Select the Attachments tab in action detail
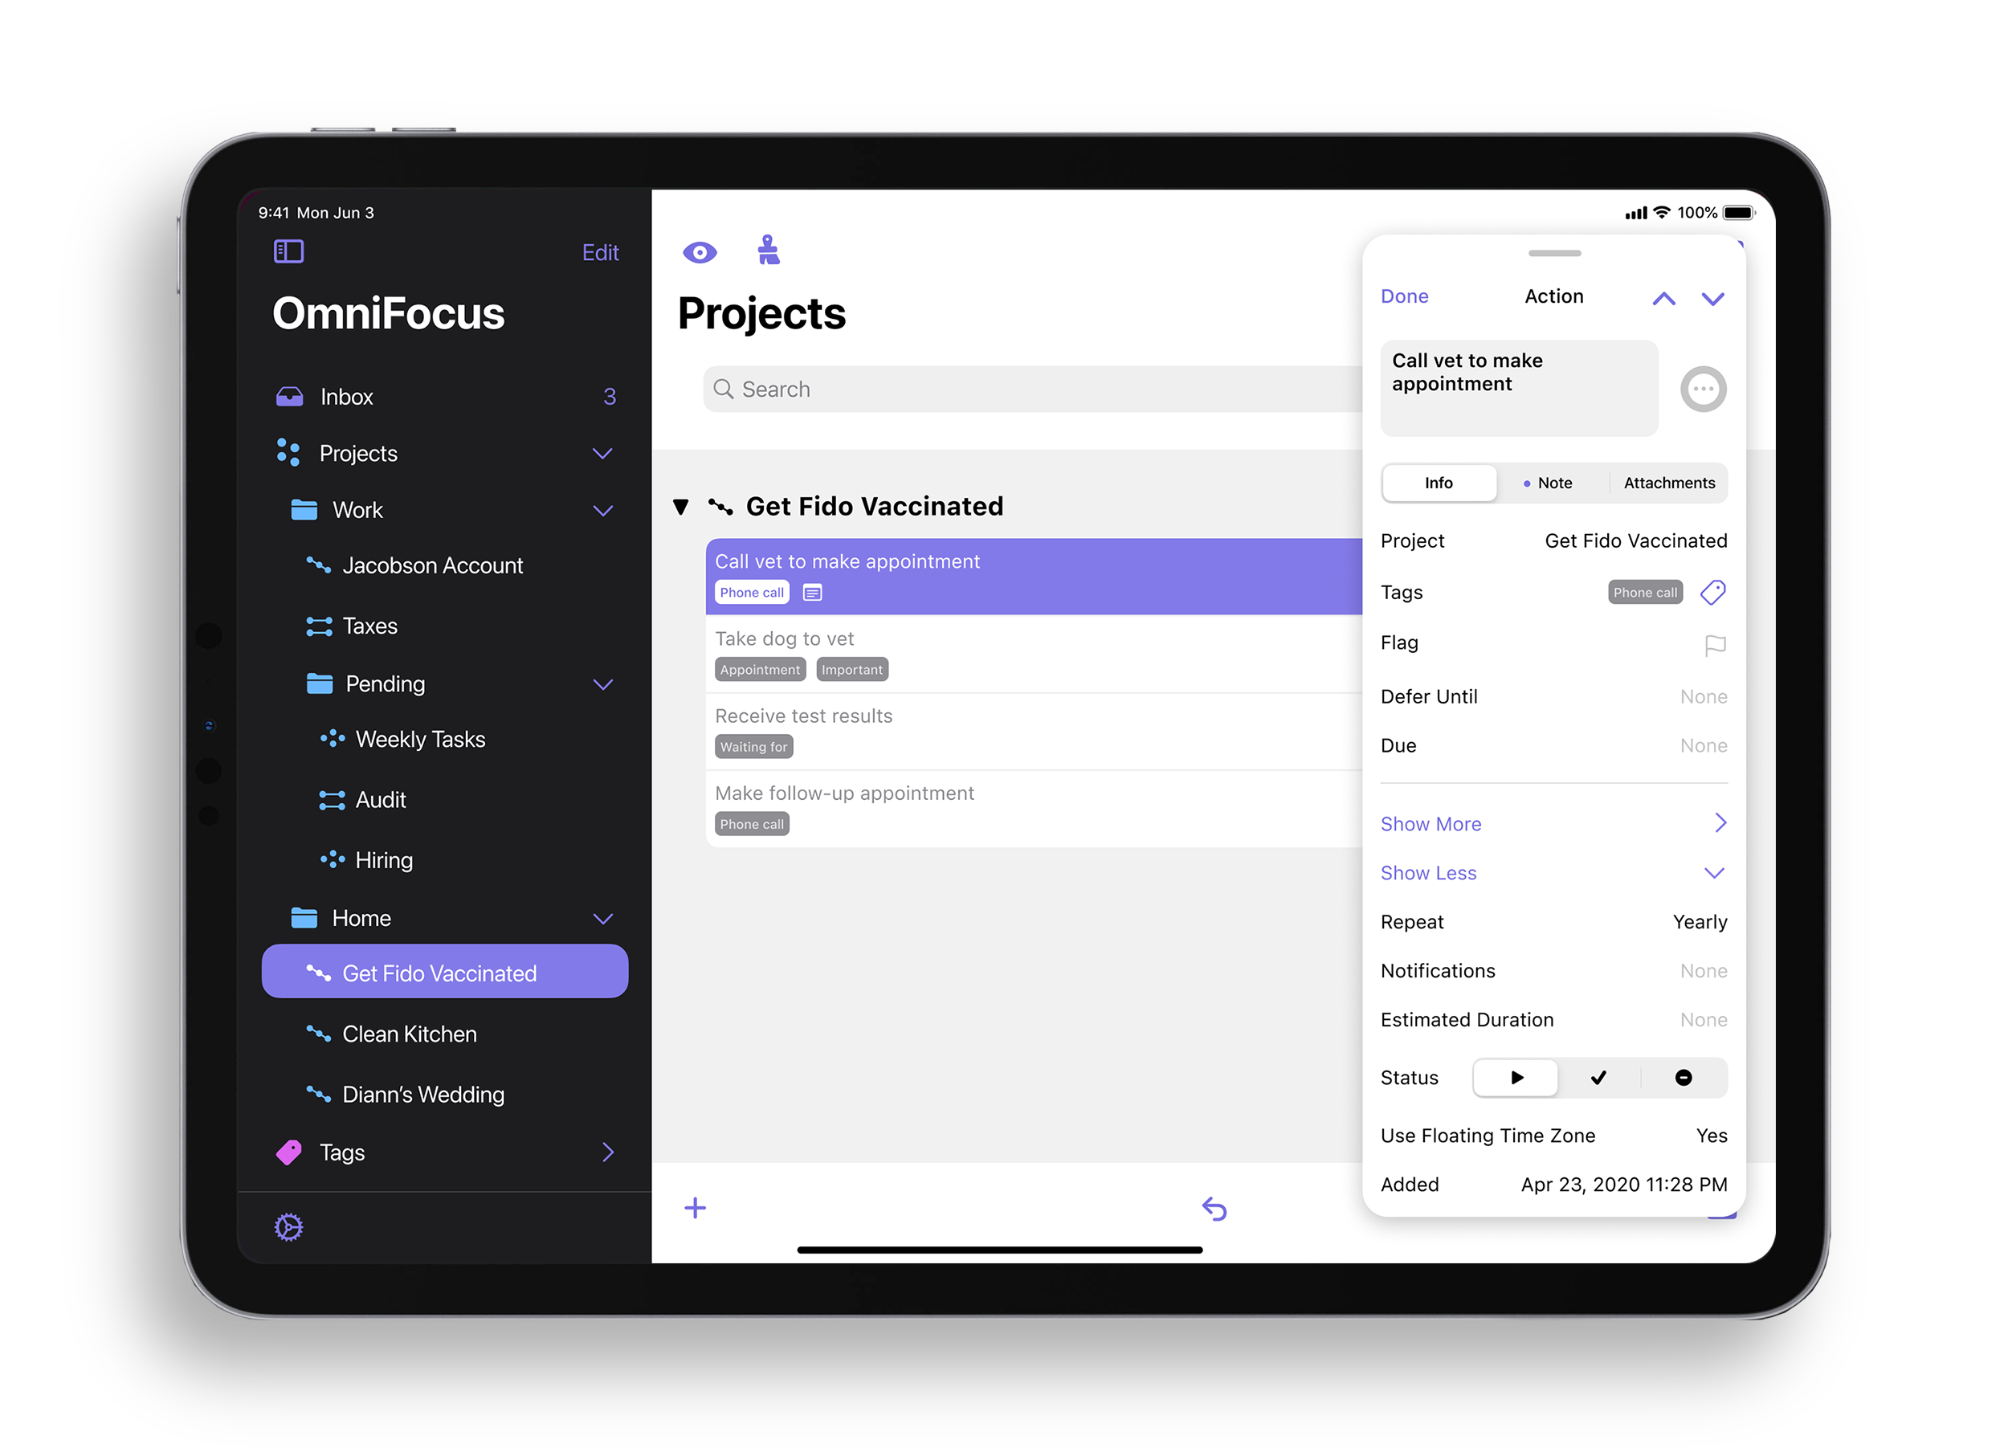The height and width of the screenshot is (1448, 2008). point(1668,482)
